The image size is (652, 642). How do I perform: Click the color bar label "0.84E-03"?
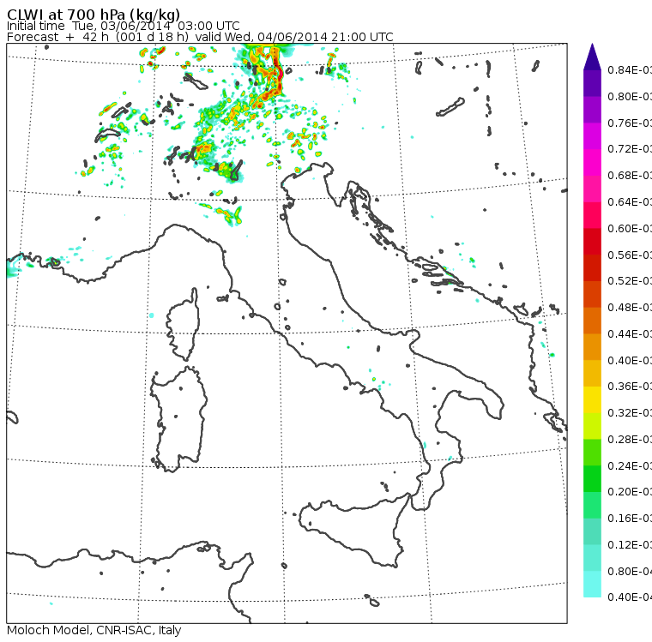[x=630, y=69]
